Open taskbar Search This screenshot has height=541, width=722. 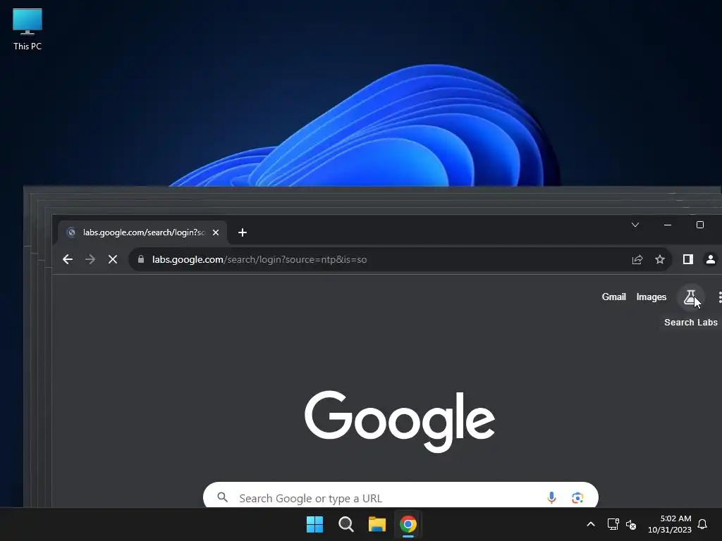coord(346,524)
